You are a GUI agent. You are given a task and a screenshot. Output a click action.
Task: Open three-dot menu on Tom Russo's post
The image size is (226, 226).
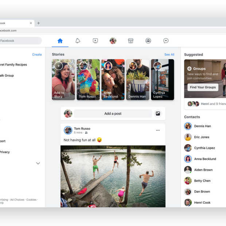[158, 130]
